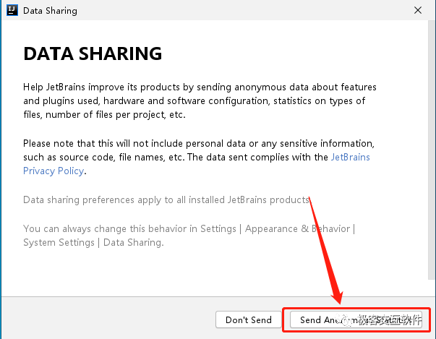
Task: Click the dialog's vertical scrollbar
Action: 432,150
